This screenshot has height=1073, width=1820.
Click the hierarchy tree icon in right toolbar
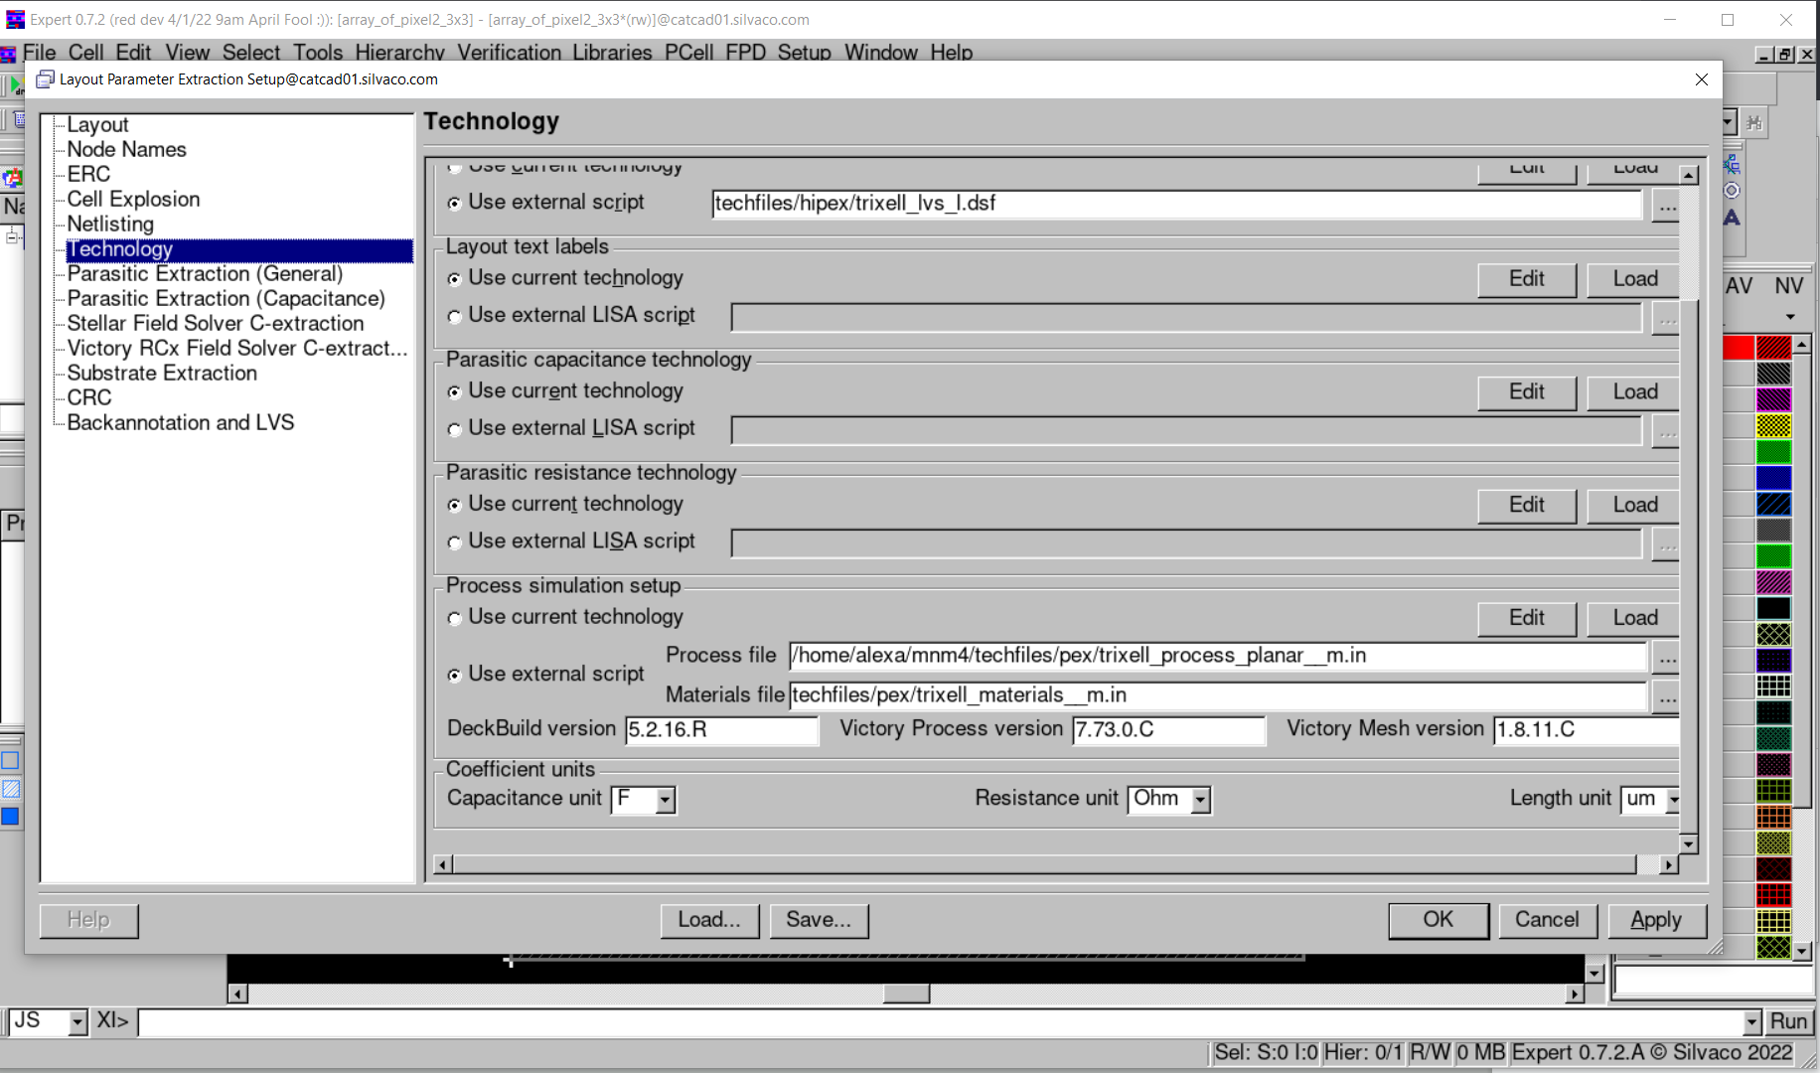(x=1733, y=164)
